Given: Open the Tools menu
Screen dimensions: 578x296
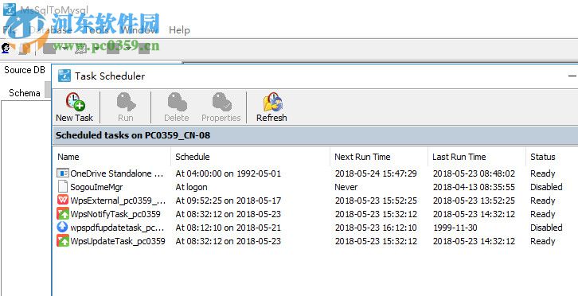Looking at the screenshot, I should pos(96,30).
